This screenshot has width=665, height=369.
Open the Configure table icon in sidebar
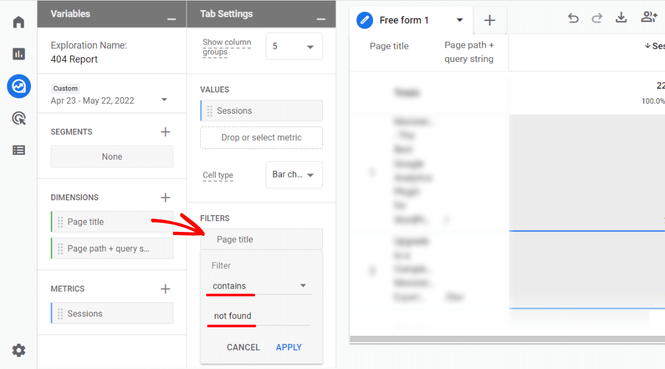coord(18,150)
